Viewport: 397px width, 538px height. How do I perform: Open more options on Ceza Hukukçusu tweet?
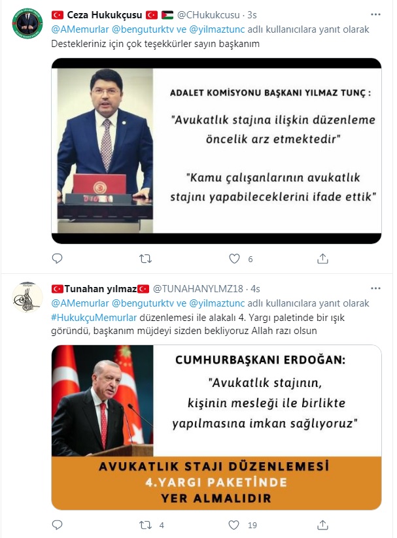pyautogui.click(x=375, y=14)
